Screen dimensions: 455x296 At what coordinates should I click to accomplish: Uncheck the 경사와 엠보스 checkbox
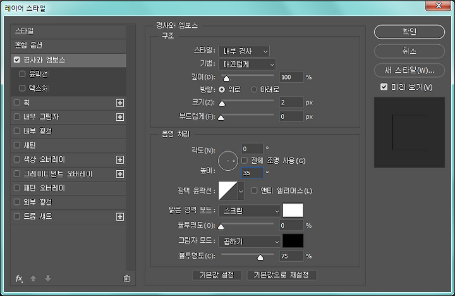[17, 60]
